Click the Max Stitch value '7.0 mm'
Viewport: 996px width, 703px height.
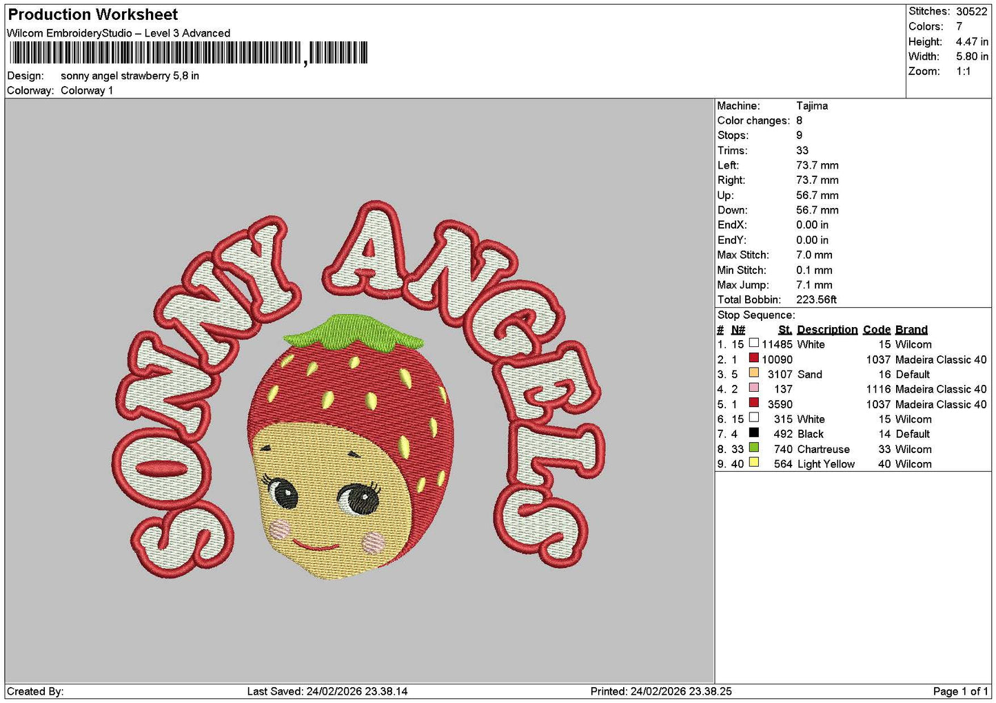point(814,255)
